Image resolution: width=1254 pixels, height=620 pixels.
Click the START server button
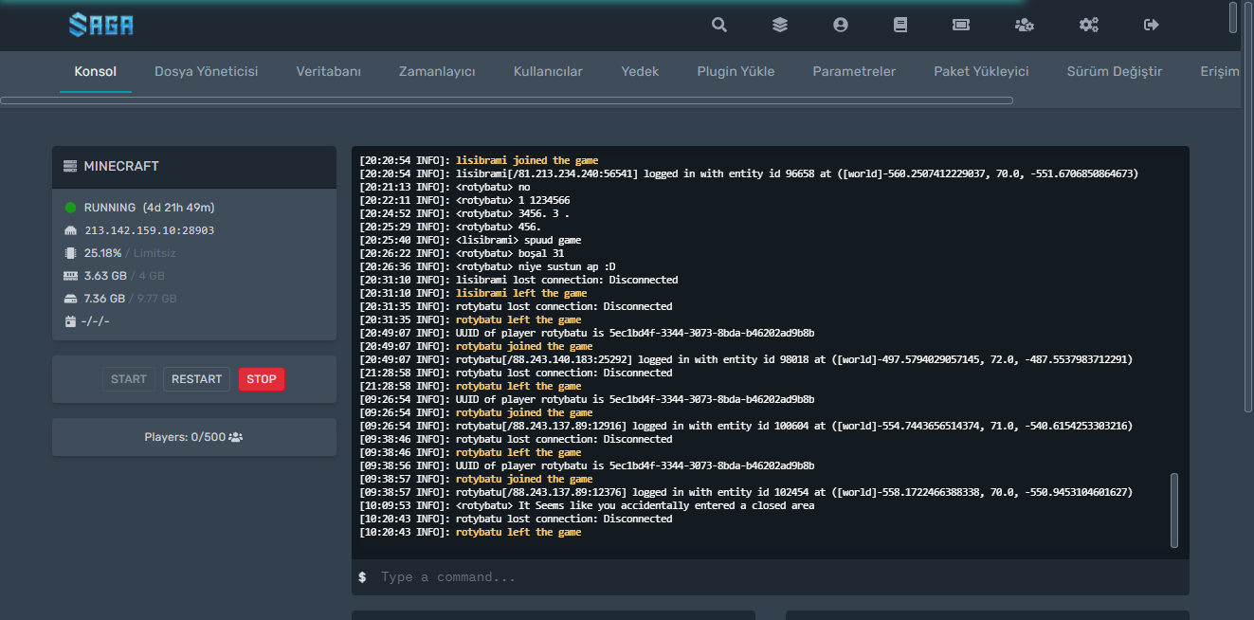pos(129,379)
